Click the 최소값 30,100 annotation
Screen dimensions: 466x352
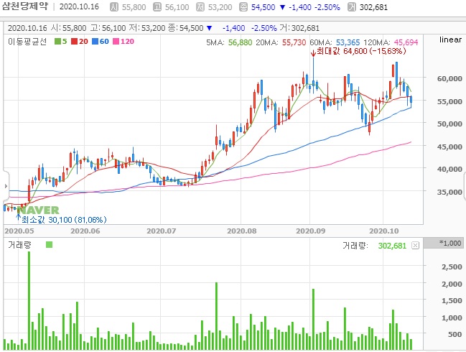point(64,220)
